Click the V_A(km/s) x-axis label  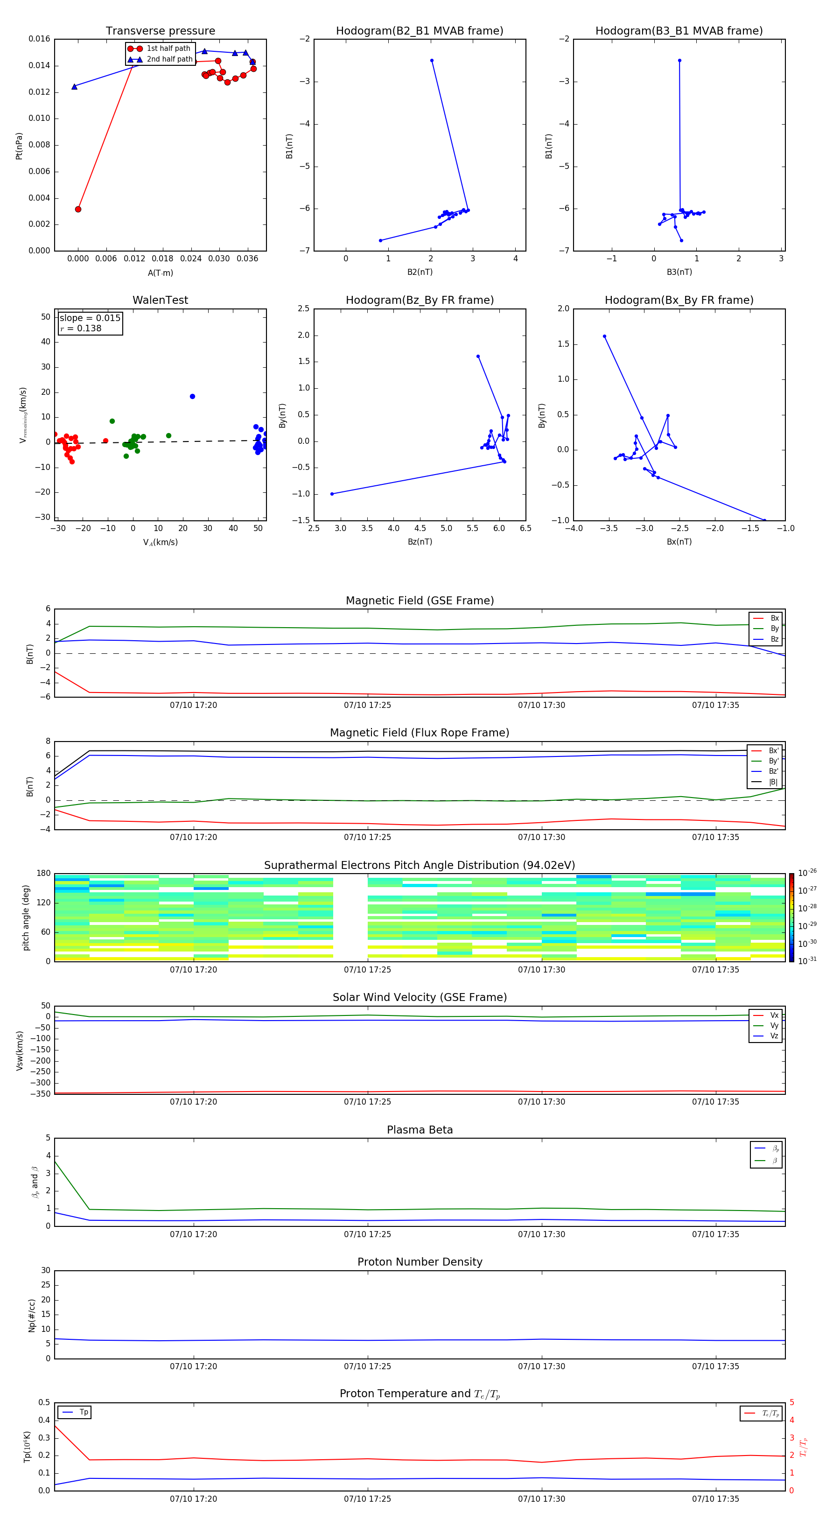[160, 543]
